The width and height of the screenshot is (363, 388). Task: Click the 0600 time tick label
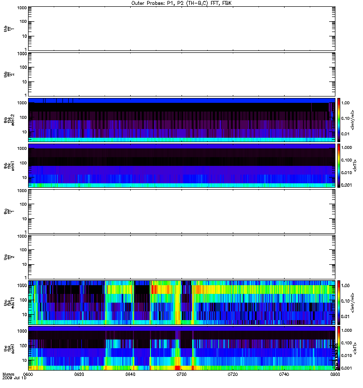click(28, 374)
